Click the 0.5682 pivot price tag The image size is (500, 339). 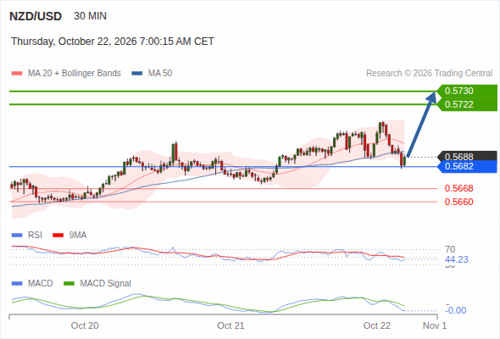coord(467,166)
